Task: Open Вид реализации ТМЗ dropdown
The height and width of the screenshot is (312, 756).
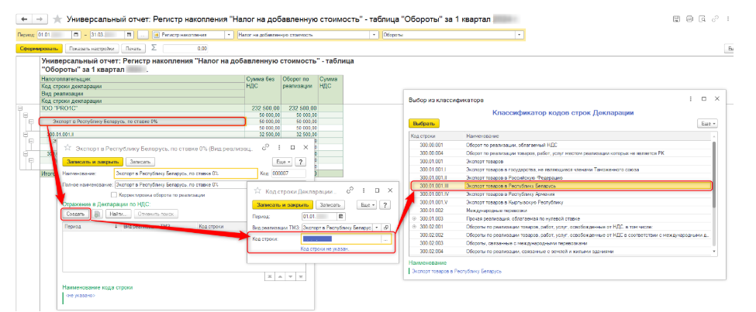Action: pyautogui.click(x=378, y=228)
